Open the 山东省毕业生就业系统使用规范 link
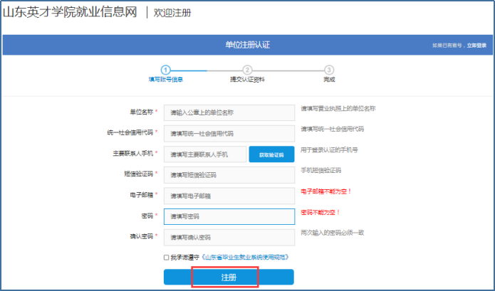 pyautogui.click(x=246, y=257)
